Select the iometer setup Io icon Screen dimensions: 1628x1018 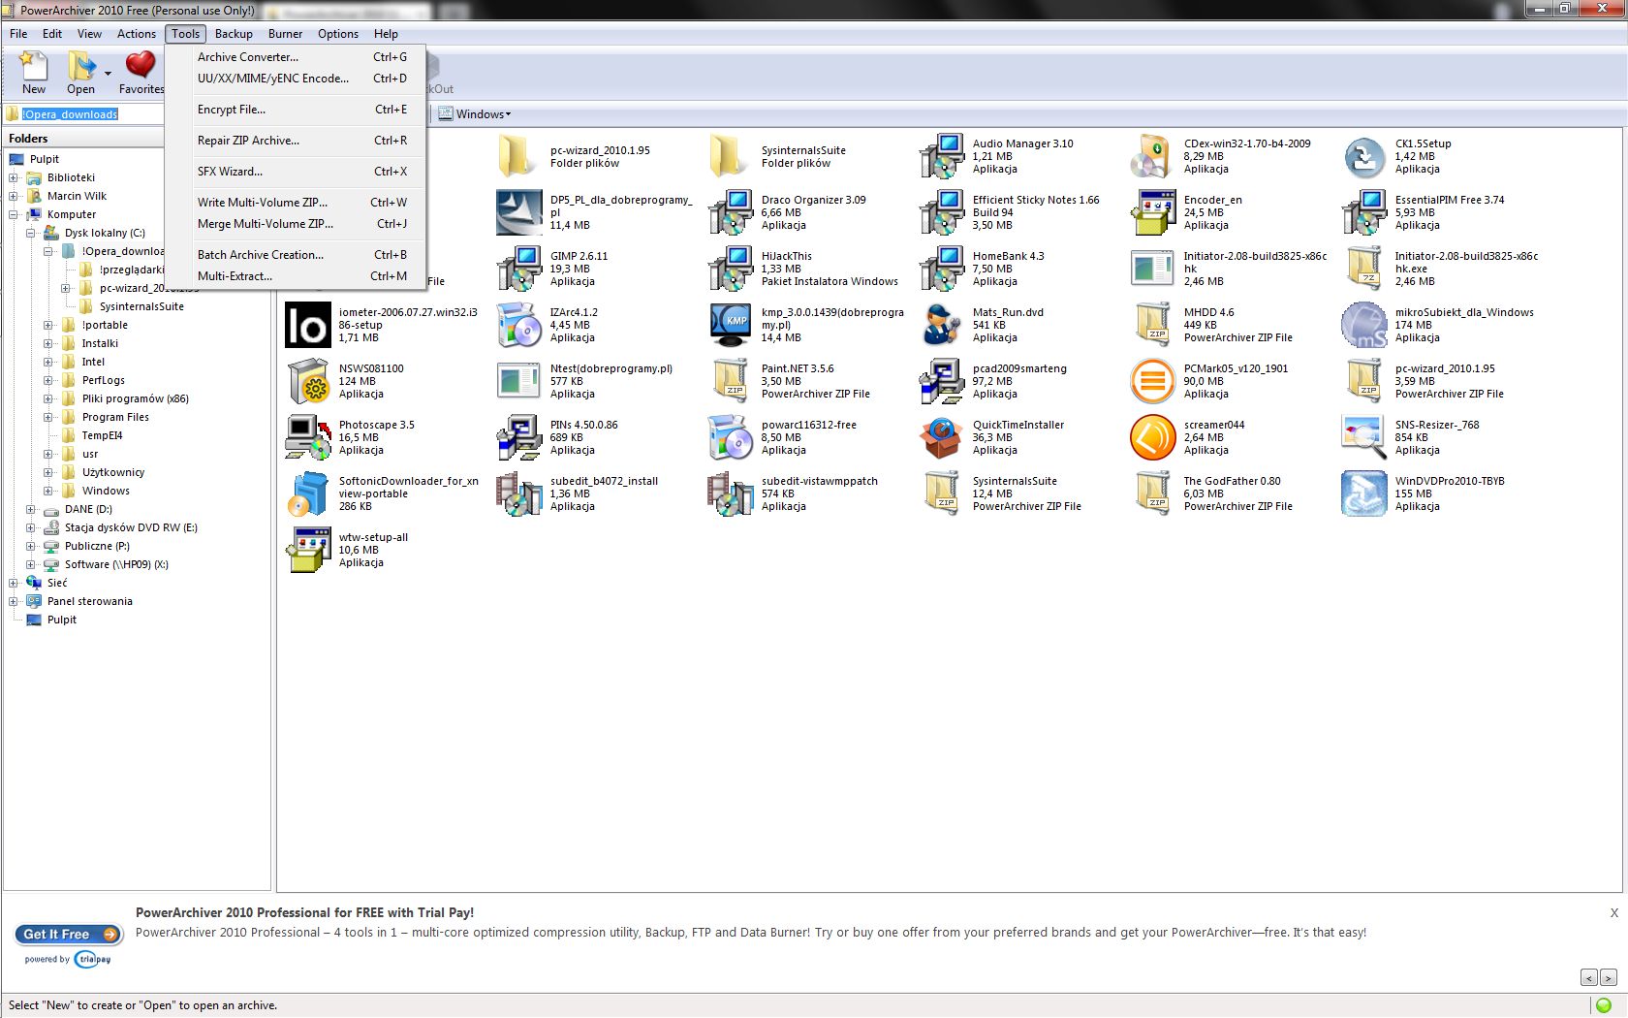[x=308, y=325]
